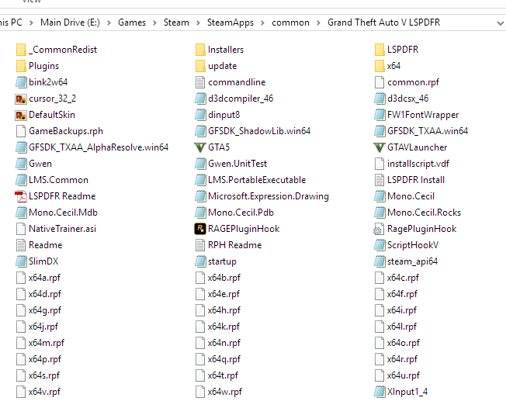The height and width of the screenshot is (415, 506).
Task: Click the RagePluginHook settings file icon
Action: [379, 229]
